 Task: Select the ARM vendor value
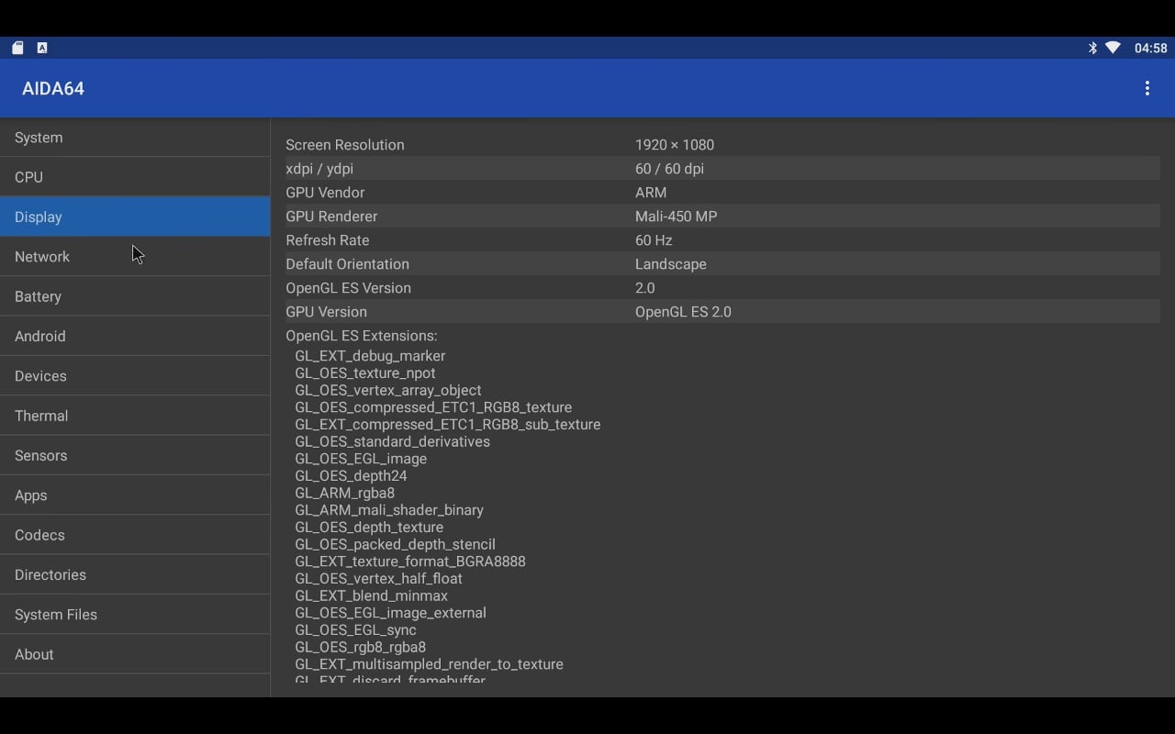(x=651, y=193)
